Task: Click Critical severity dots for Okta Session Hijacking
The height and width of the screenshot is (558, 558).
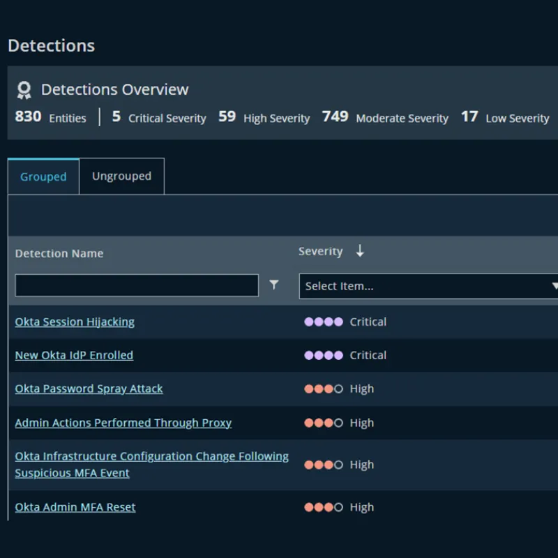Action: click(324, 322)
